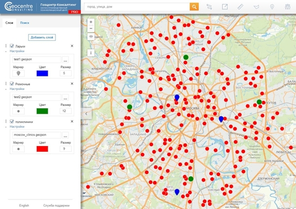Screen dimensions: 296x209
Task: Collapse Настройки under поликлиники layer
Action: (17, 127)
